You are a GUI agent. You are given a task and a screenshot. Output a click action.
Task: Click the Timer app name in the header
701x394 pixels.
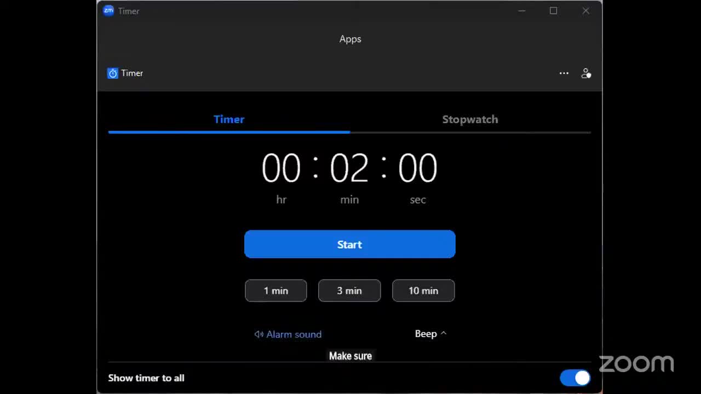pyautogui.click(x=132, y=73)
